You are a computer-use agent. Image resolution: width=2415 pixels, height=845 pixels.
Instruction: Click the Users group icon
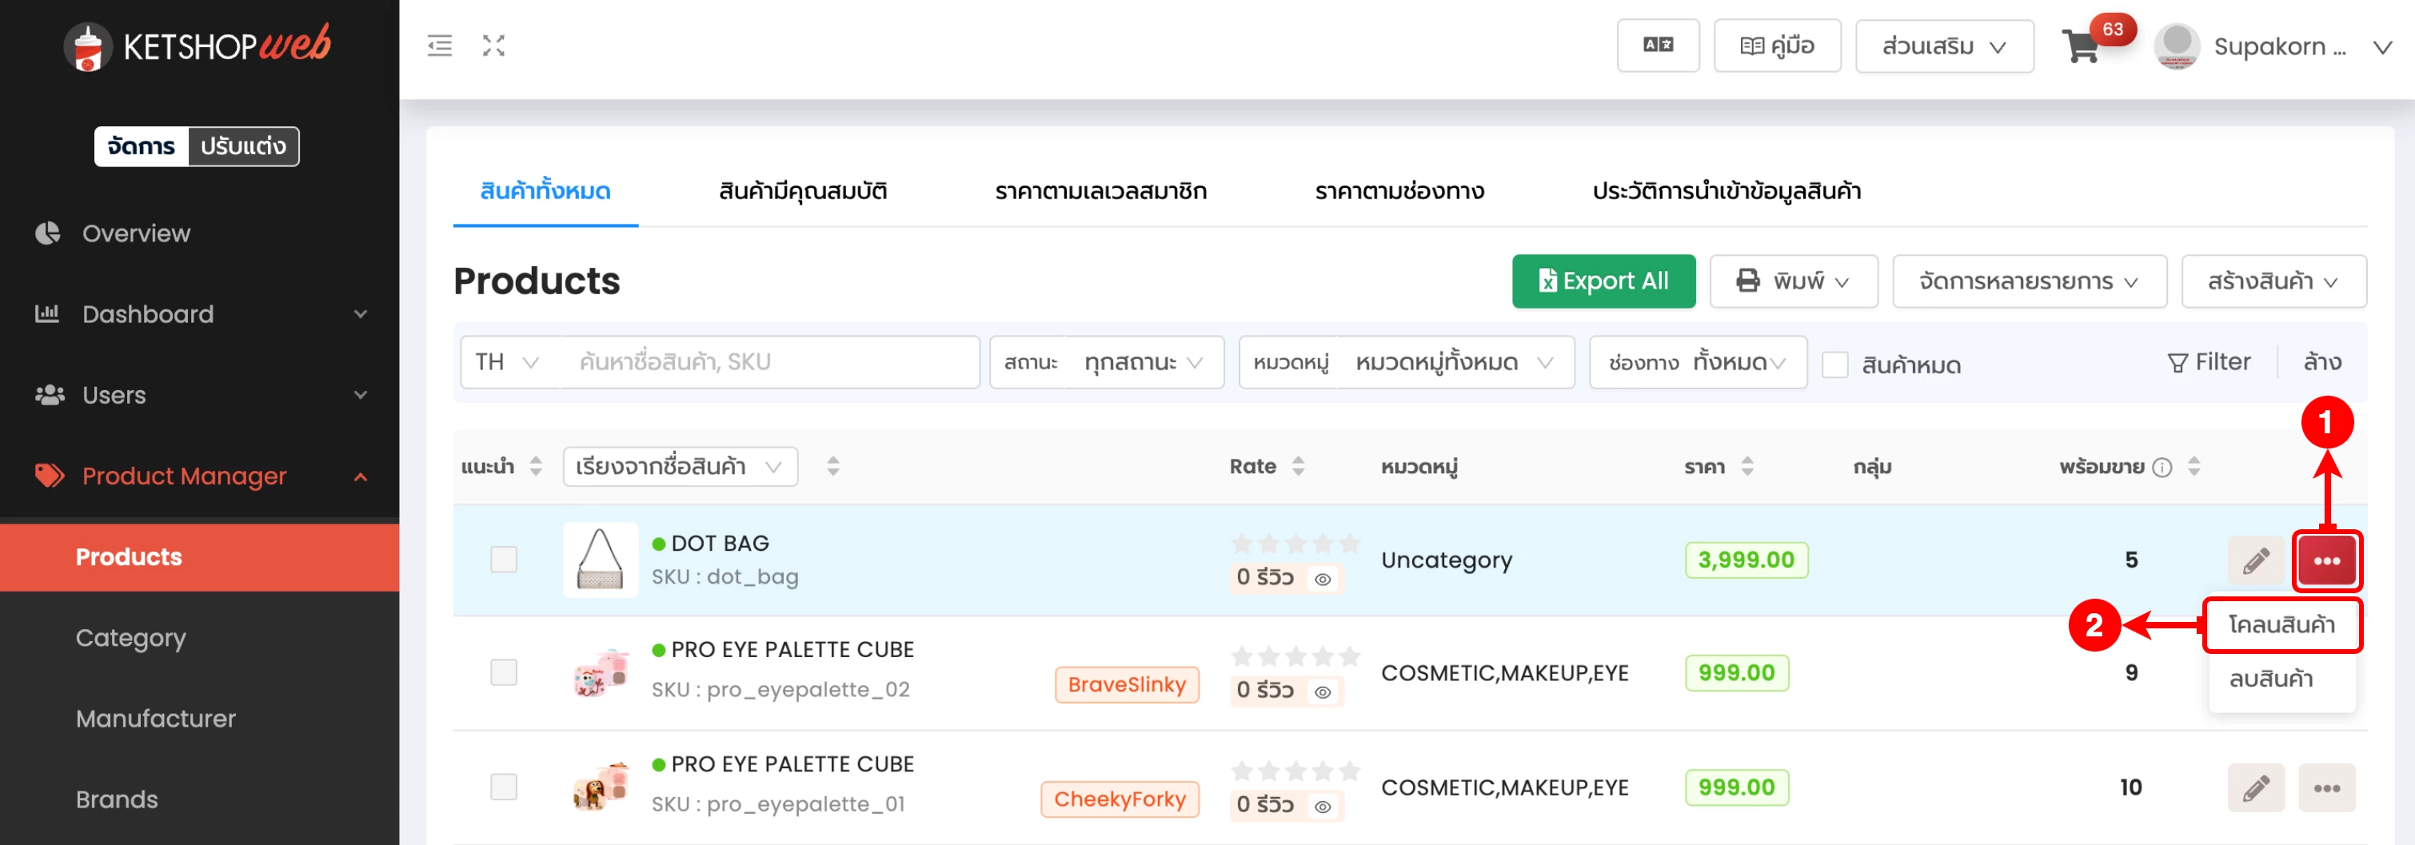(x=50, y=394)
